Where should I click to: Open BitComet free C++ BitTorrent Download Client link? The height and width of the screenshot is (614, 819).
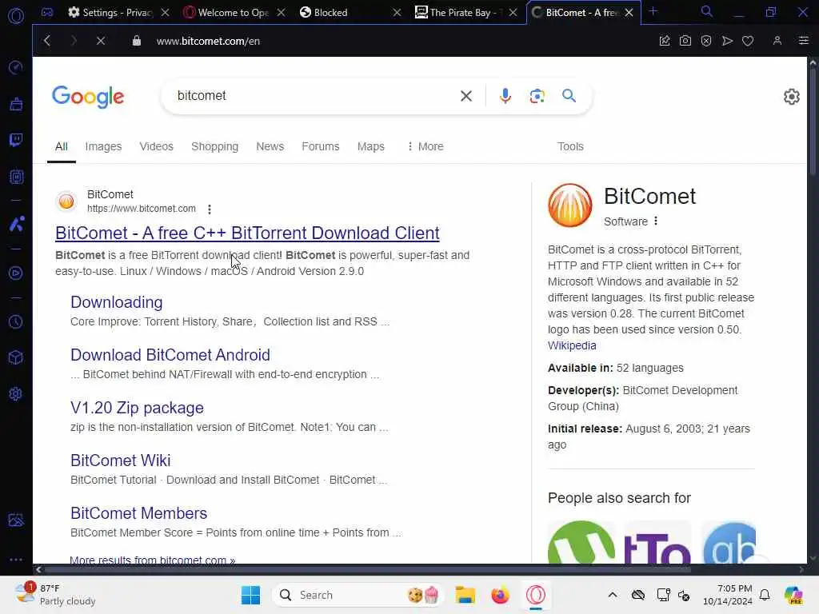[247, 233]
